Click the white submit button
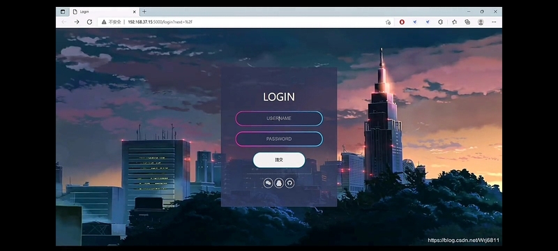The image size is (558, 251). coord(279,160)
